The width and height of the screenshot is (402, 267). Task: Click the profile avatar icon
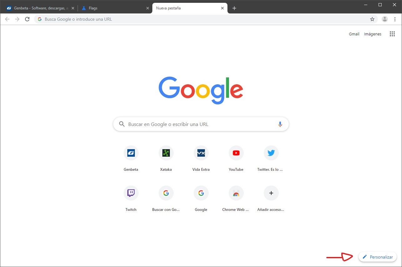tap(384, 19)
